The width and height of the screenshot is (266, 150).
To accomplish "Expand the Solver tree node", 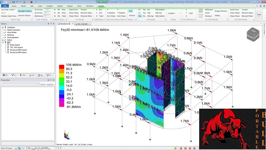I will click(x=3, y=40).
